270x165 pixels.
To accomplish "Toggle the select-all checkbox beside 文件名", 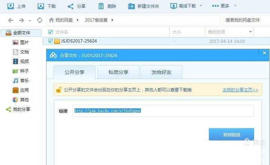I will (50, 32).
